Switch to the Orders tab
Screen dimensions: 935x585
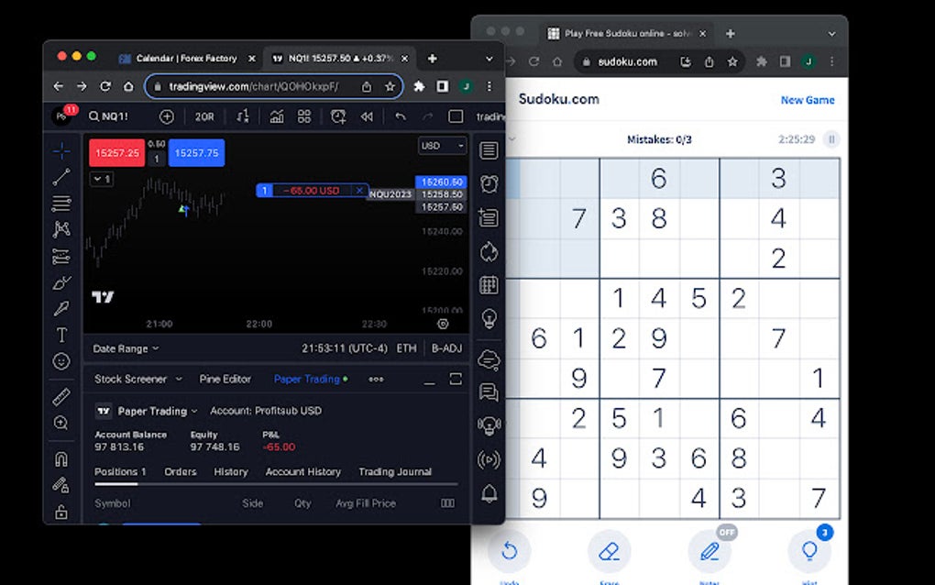click(180, 471)
